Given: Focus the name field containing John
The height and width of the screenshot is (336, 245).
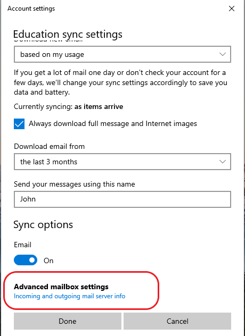Looking at the screenshot, I should (123, 199).
